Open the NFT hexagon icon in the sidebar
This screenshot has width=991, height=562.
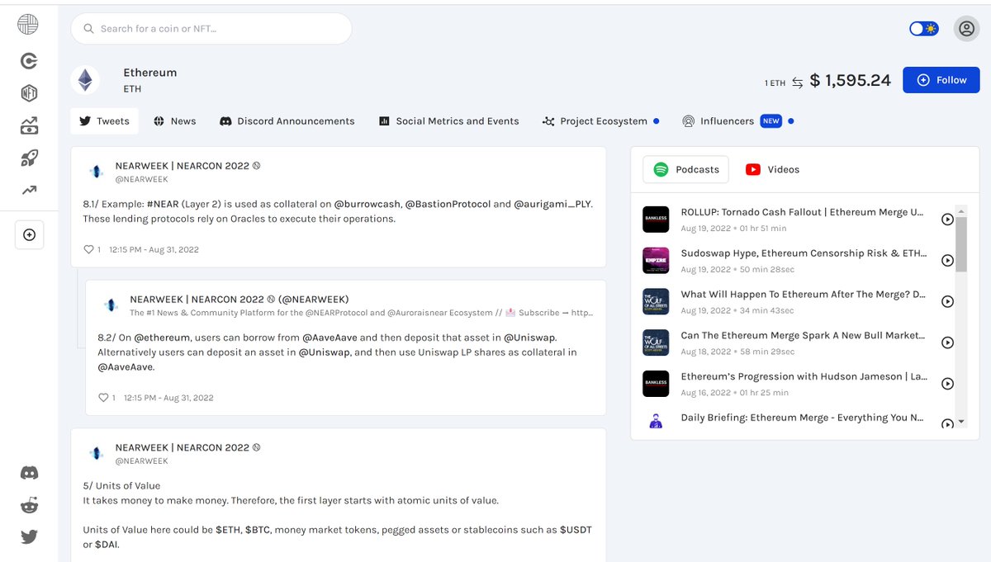(29, 93)
